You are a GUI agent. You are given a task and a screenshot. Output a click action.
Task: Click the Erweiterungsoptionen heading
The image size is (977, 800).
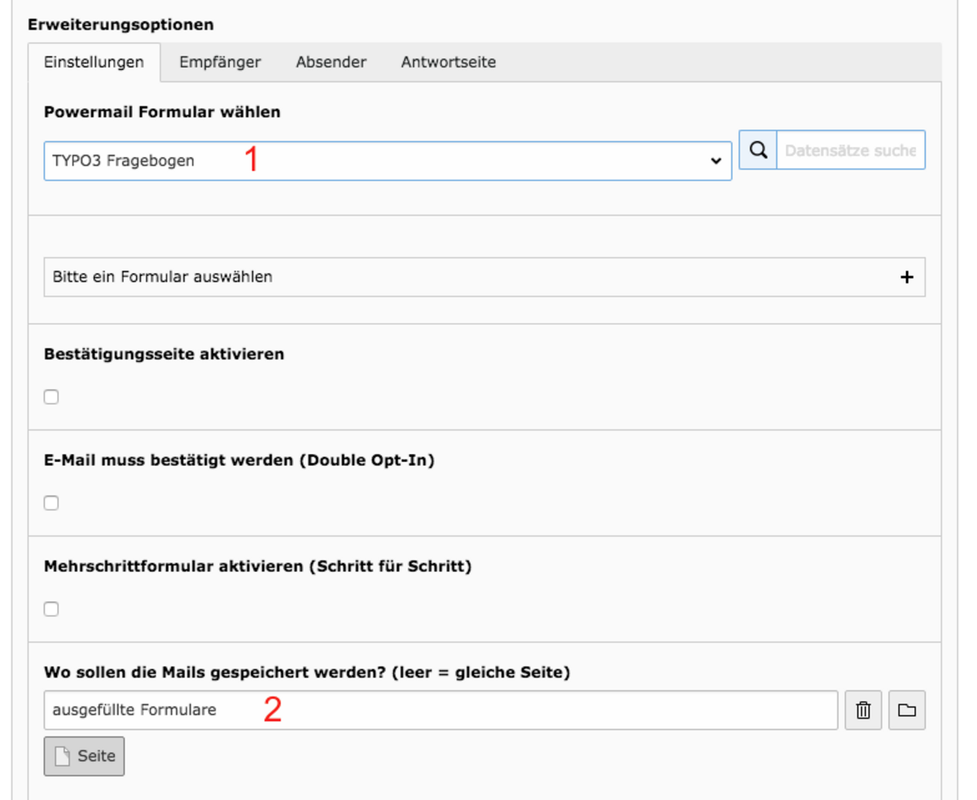point(121,24)
